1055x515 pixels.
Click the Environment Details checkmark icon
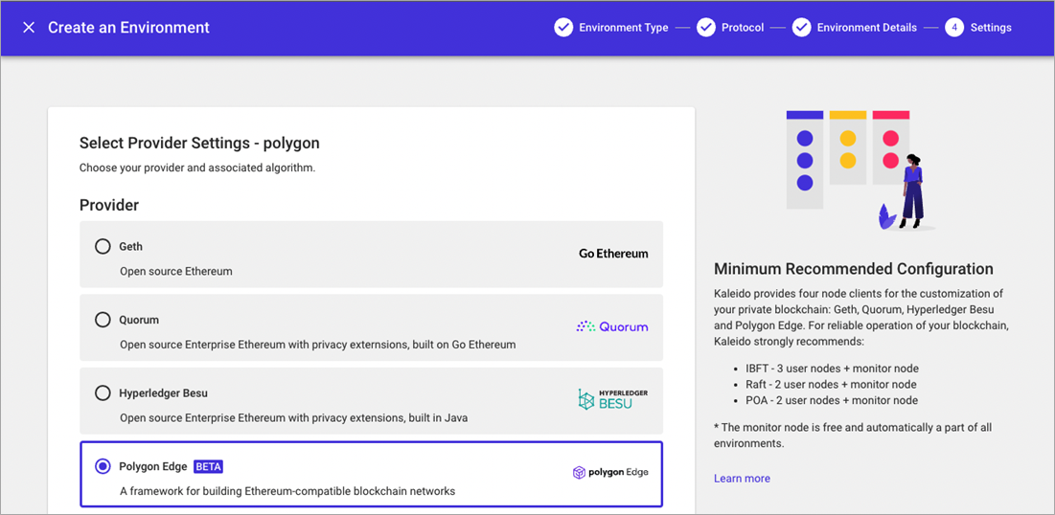tap(801, 28)
